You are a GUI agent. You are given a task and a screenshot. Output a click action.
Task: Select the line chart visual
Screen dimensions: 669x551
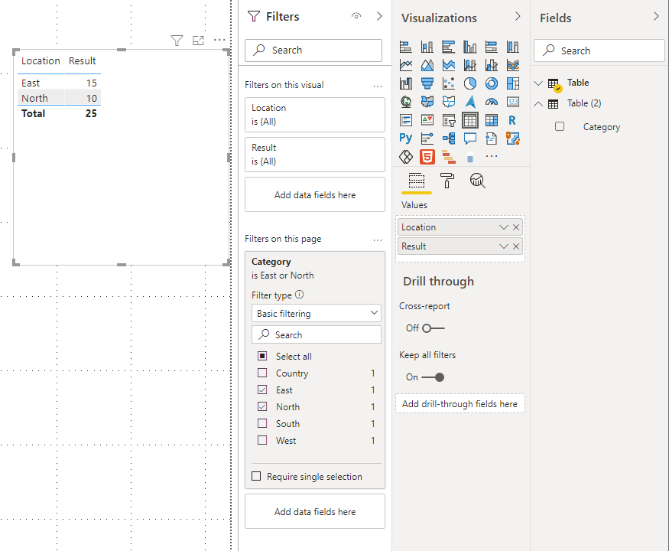(406, 65)
